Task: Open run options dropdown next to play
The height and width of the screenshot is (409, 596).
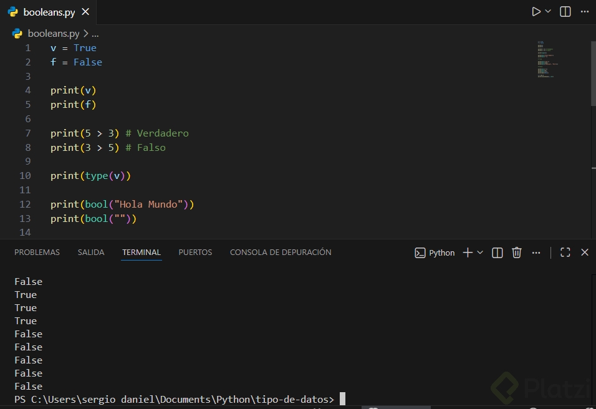Action: [548, 11]
